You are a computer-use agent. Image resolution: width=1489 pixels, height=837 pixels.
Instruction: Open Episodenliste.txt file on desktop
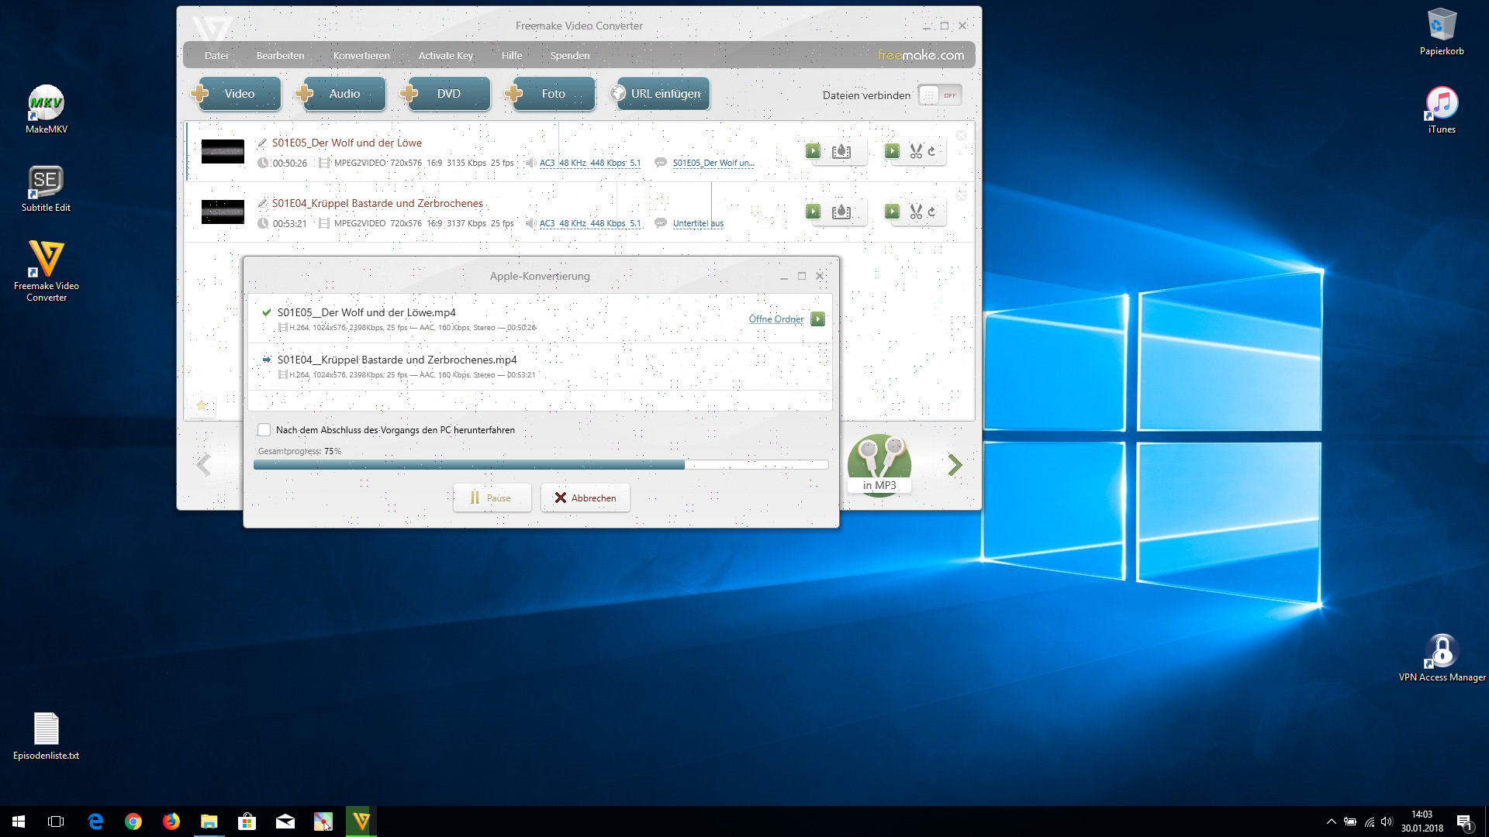pos(46,736)
